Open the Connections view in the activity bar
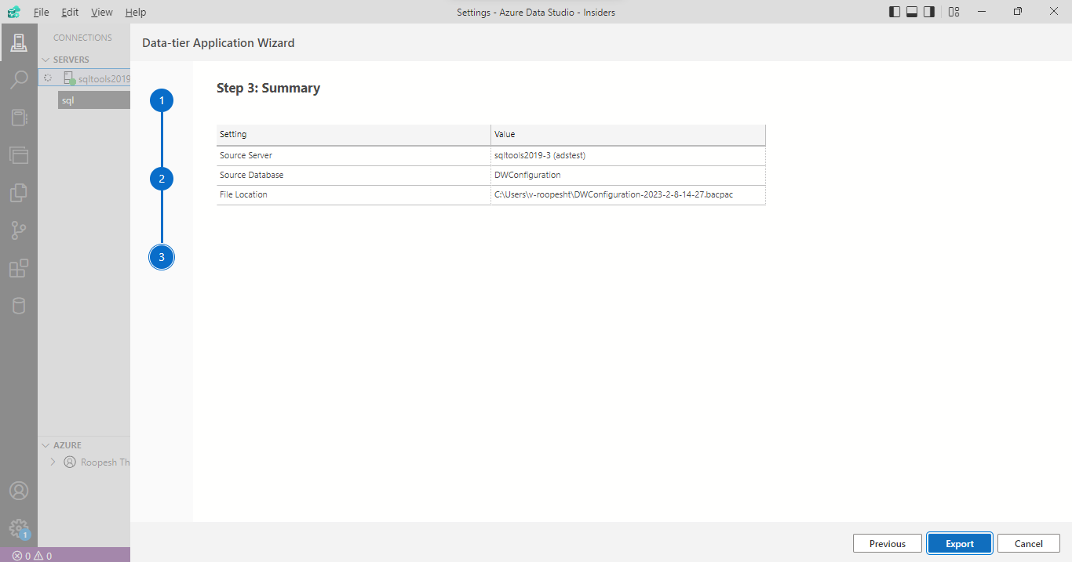Image resolution: width=1072 pixels, height=562 pixels. (19, 43)
